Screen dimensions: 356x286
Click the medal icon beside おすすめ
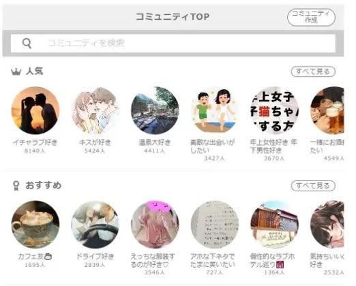(x=16, y=185)
